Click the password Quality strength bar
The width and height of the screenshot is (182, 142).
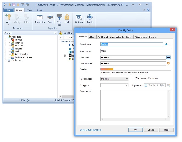tap(135, 69)
